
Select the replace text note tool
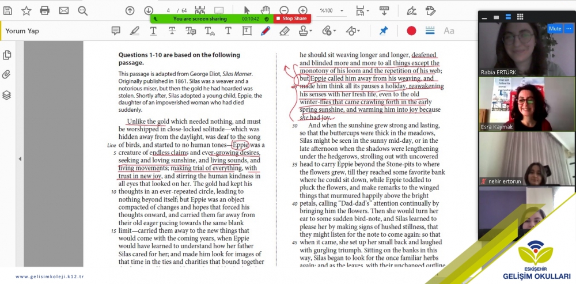pos(191,31)
